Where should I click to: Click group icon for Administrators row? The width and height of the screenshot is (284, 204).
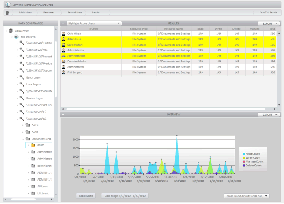coord(64,56)
